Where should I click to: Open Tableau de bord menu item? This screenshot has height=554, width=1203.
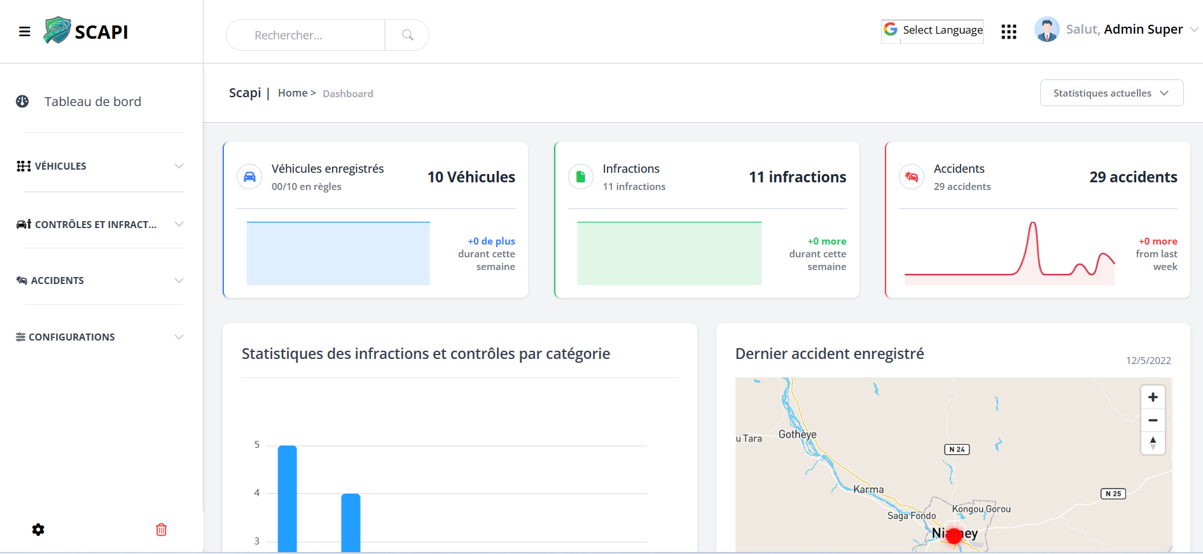(x=93, y=102)
